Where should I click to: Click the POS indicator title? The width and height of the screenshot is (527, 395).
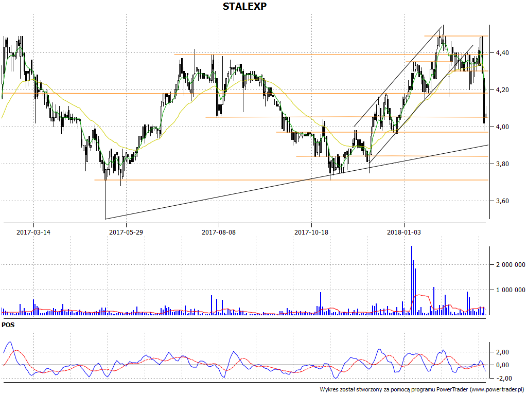click(x=8, y=325)
